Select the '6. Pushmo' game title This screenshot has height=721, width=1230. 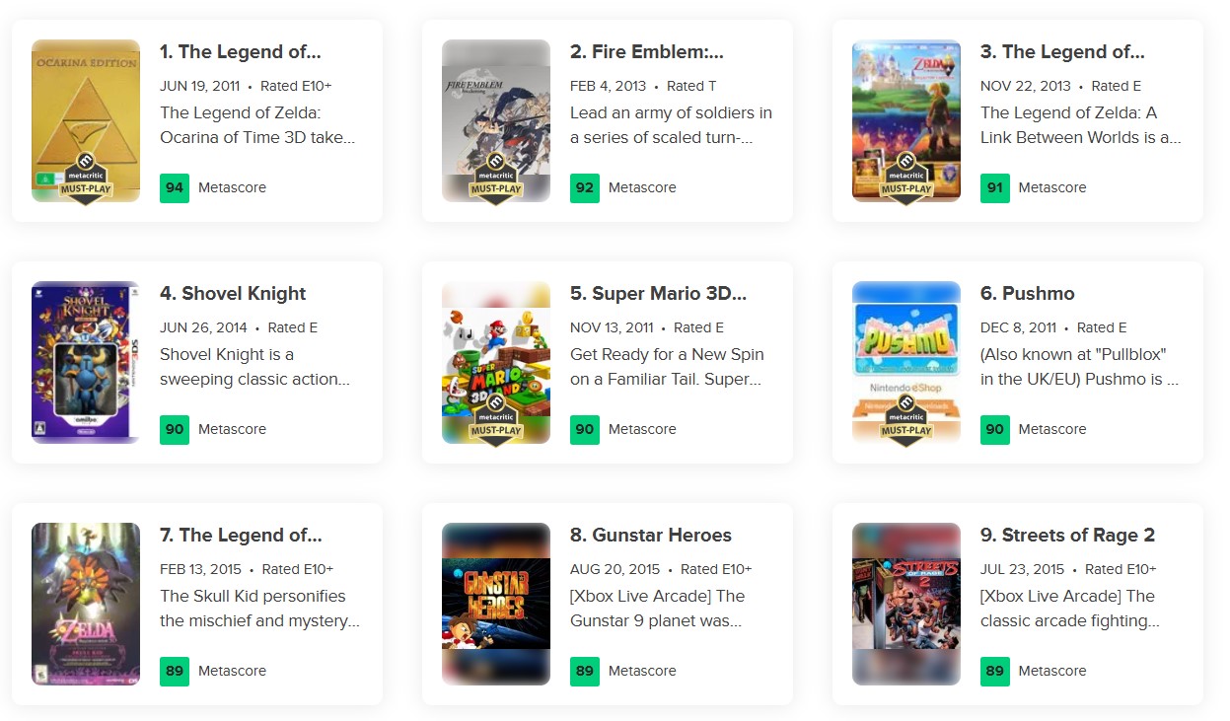click(x=1027, y=294)
